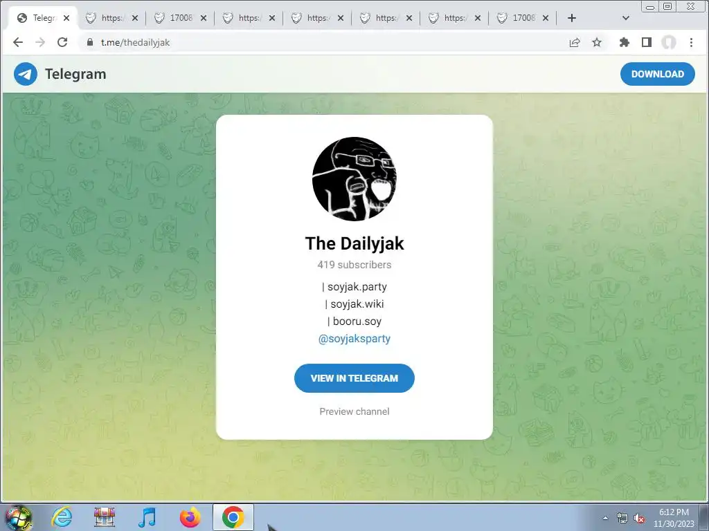This screenshot has height=531, width=709.
Task: Switch to the Telegram tab
Action: pos(43,18)
